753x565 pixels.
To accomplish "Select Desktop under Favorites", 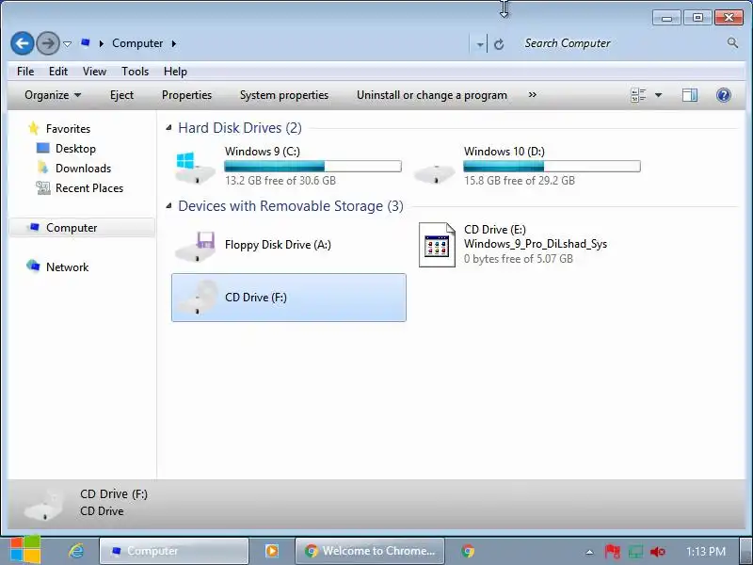I will (75, 149).
